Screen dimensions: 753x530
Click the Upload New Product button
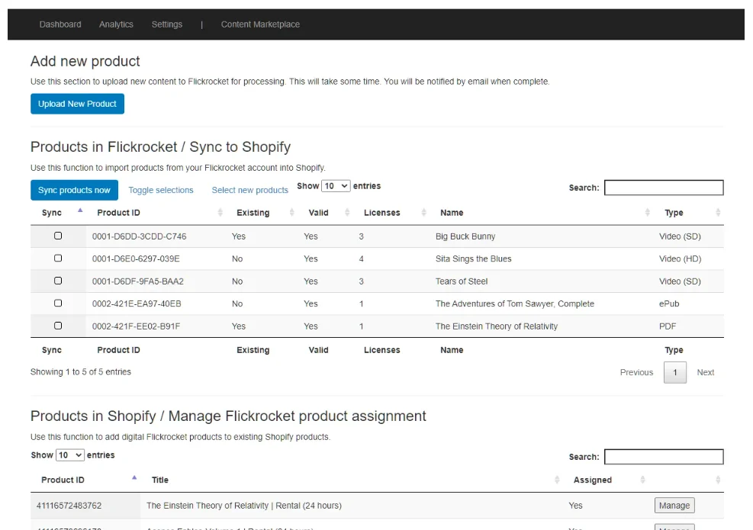coord(77,104)
